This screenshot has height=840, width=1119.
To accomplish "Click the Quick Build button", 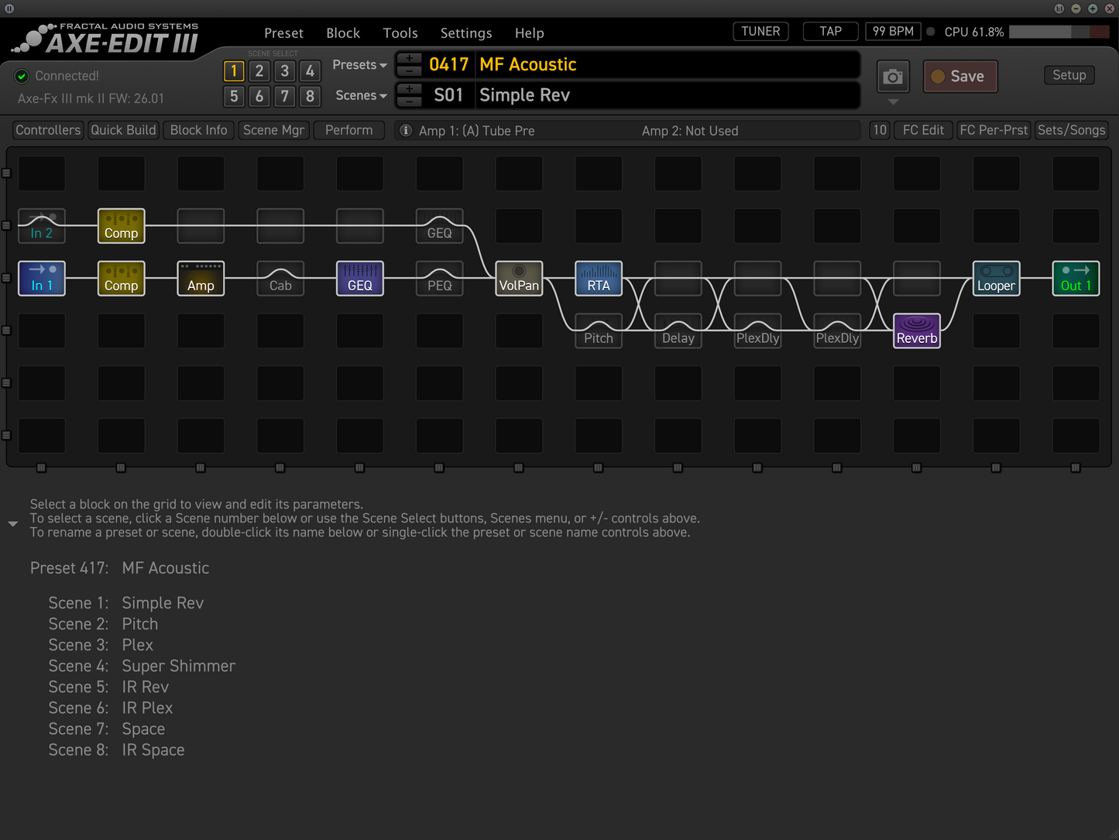I will (x=123, y=130).
